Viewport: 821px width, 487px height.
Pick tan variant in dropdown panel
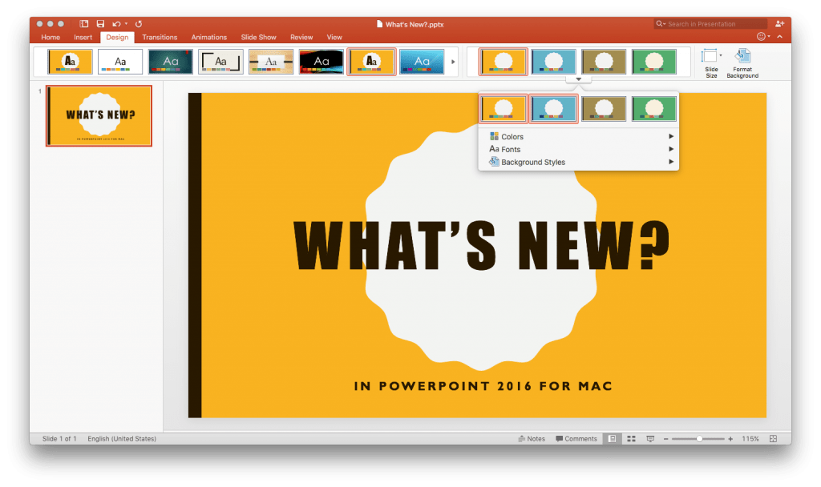point(604,109)
